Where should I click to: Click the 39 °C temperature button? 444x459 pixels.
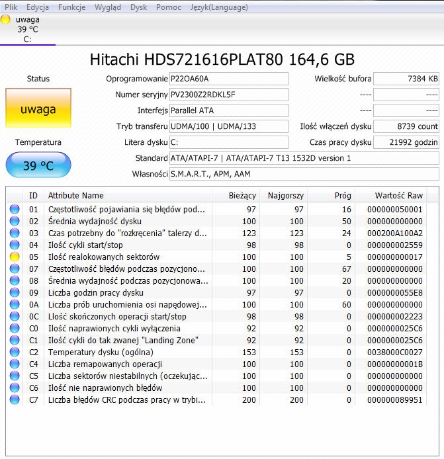pyautogui.click(x=38, y=165)
